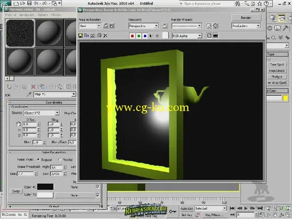Open the Source Object XYZ dropdown
Image resolution: width=292 pixels, height=219 pixels.
[42, 113]
